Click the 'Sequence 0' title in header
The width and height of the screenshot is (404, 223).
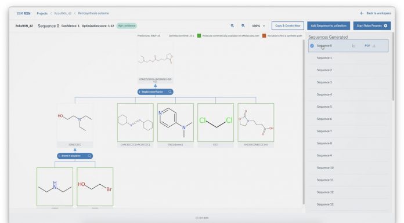[48, 25]
